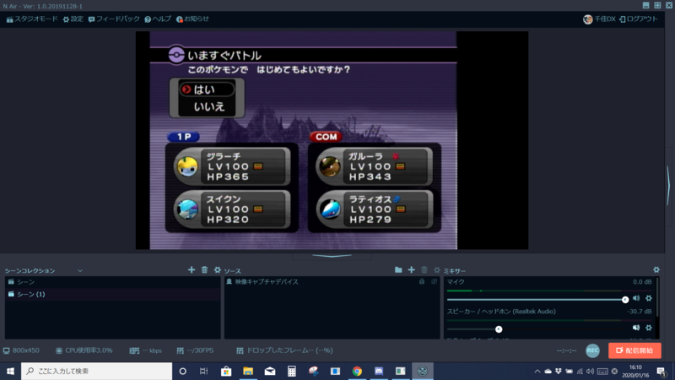Open scene settings gear icon

(x=218, y=269)
